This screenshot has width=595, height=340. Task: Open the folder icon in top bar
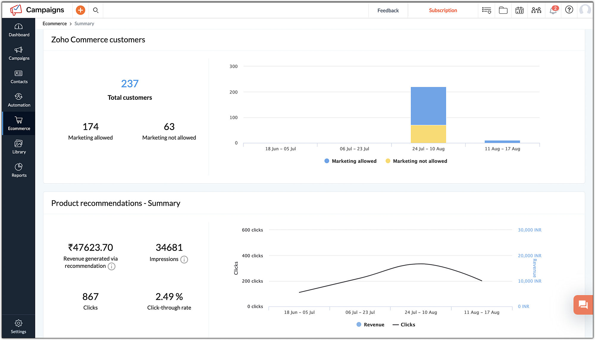[x=503, y=10]
